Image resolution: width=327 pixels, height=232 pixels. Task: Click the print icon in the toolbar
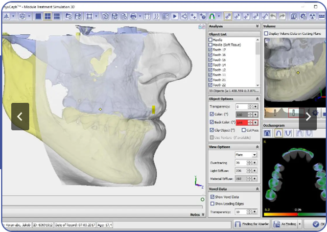coord(134,16)
